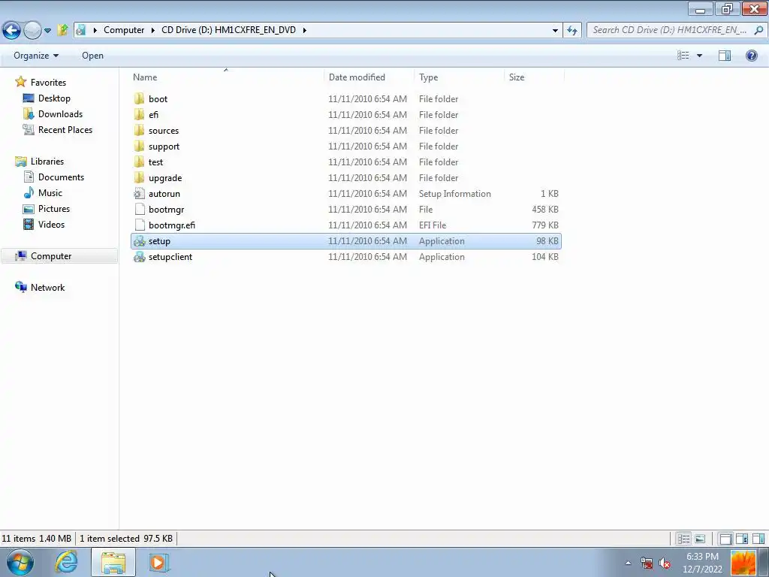
Task: Select the bootmgr file icon
Action: pos(139,209)
